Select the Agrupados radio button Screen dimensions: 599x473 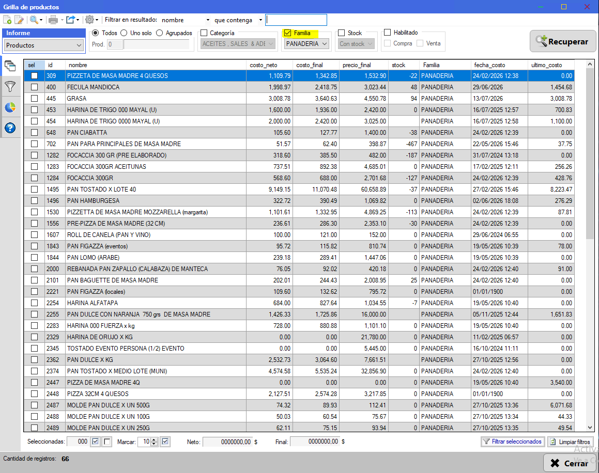[159, 33]
